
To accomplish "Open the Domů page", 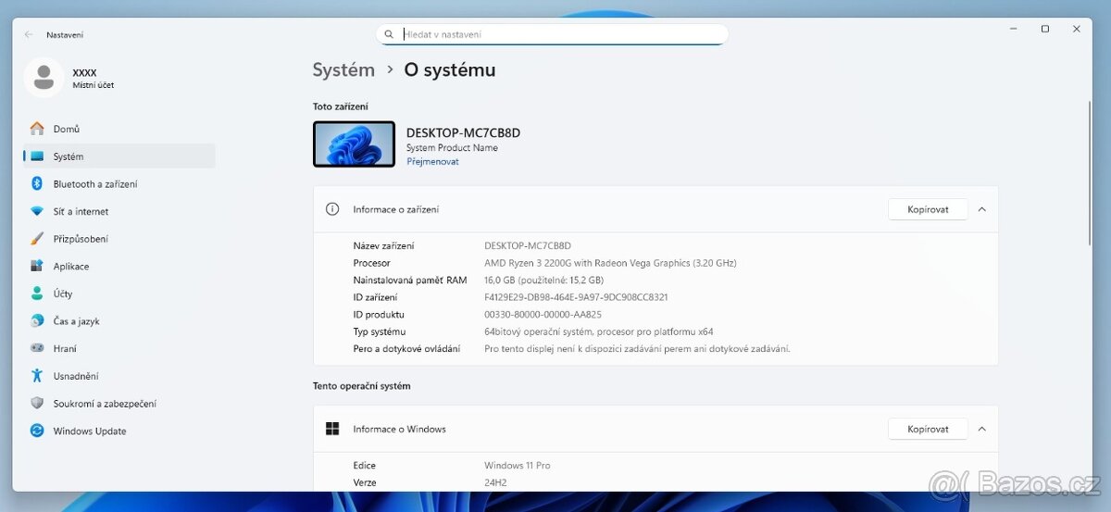I will point(119,129).
